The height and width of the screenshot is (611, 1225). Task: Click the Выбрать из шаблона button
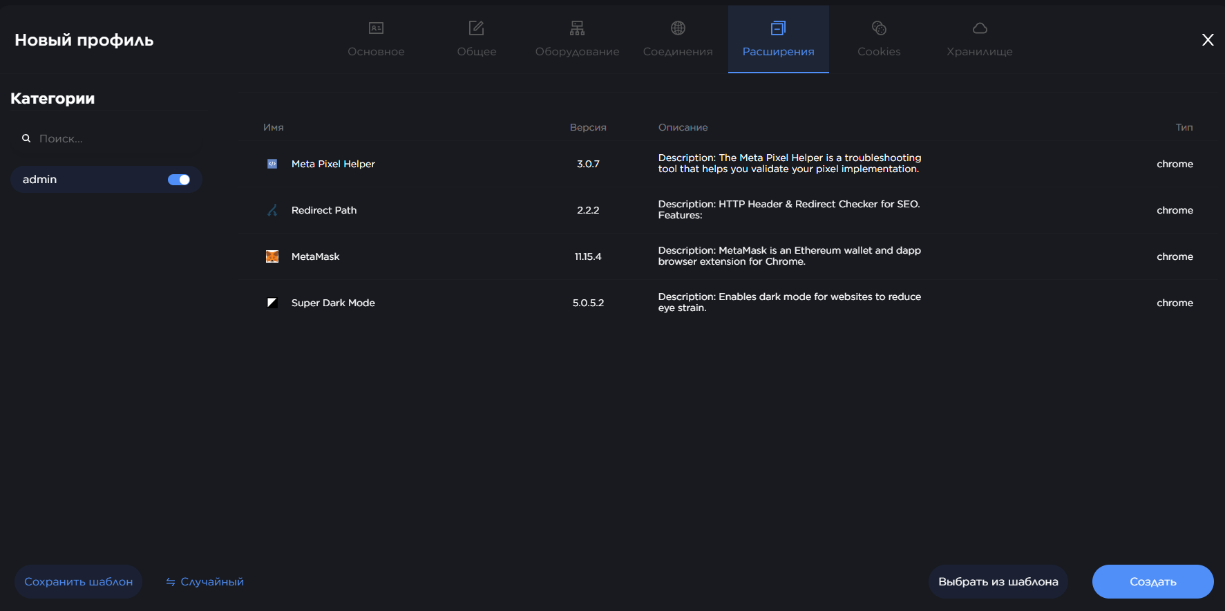click(998, 582)
